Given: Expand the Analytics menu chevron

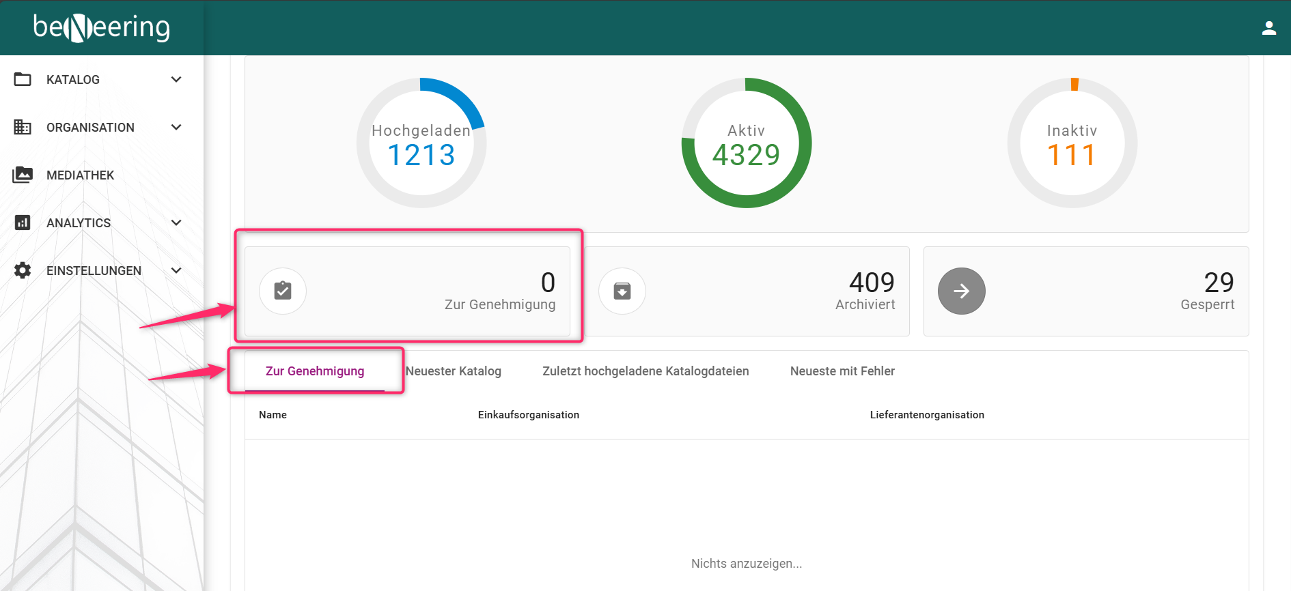Looking at the screenshot, I should coord(176,222).
